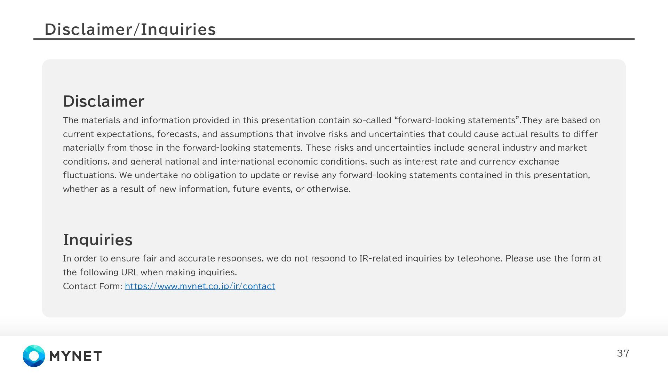Click the line starting fluctuations. We undertake

coord(326,175)
